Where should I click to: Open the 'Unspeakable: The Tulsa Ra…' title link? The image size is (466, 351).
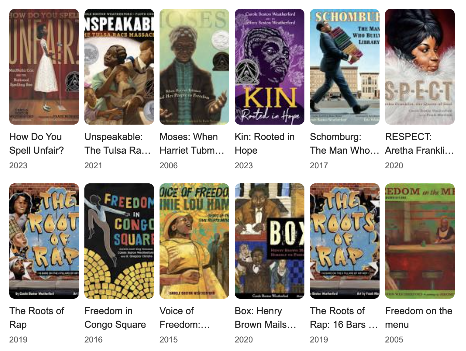pos(117,143)
